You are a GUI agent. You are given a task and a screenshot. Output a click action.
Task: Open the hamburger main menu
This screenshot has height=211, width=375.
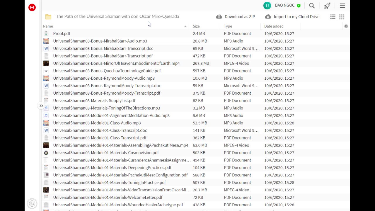(342, 6)
